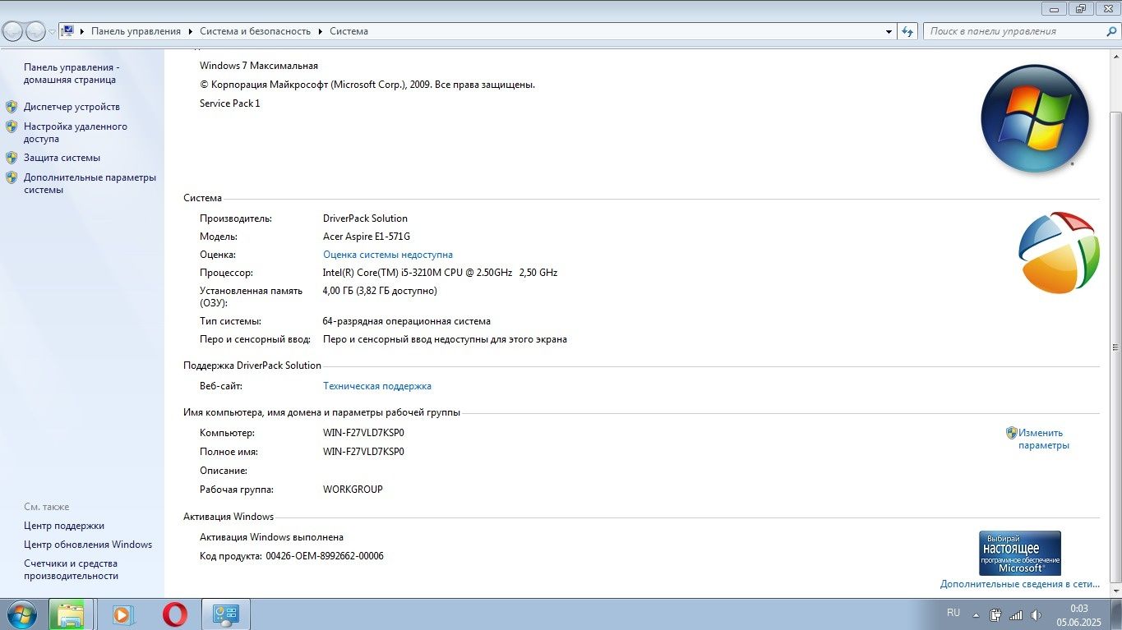Click the address bar refresh button
The image size is (1122, 630).
pyautogui.click(x=907, y=31)
